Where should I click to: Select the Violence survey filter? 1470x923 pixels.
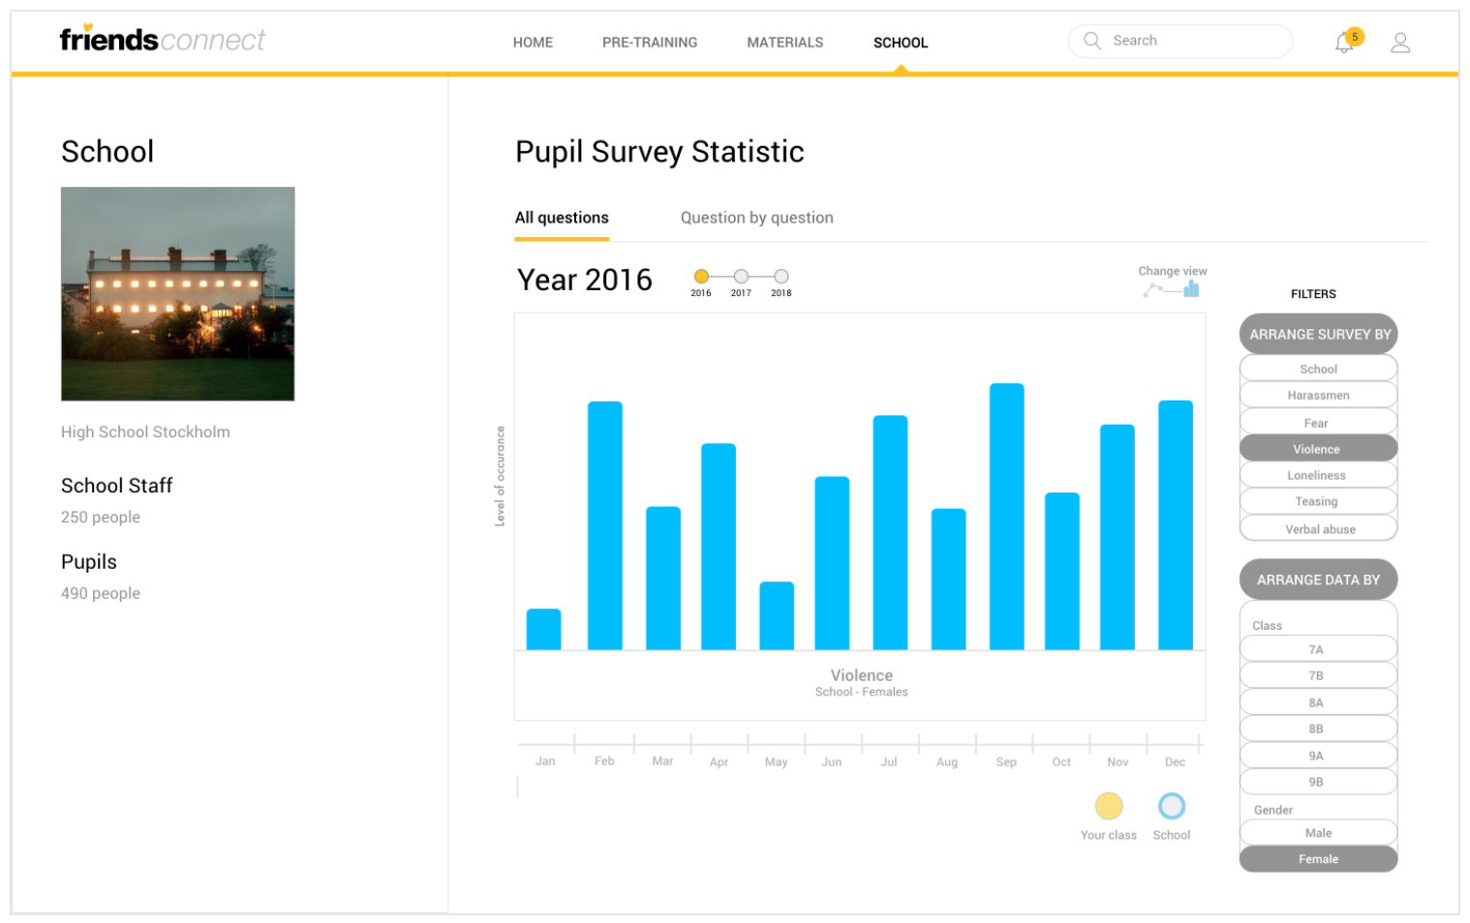[1319, 449]
